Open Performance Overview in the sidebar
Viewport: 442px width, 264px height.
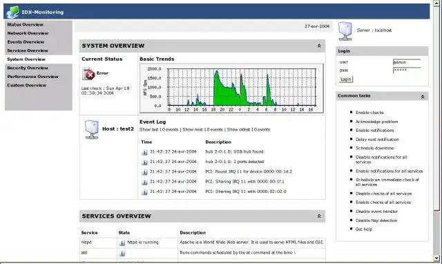[x=33, y=77]
